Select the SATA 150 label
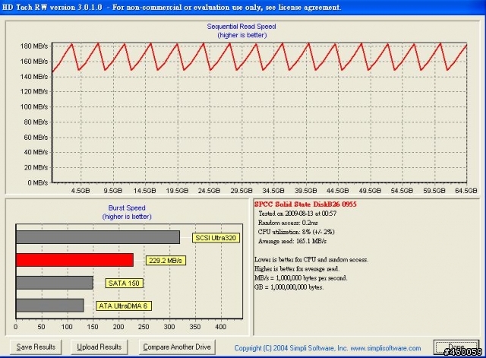 click(124, 284)
